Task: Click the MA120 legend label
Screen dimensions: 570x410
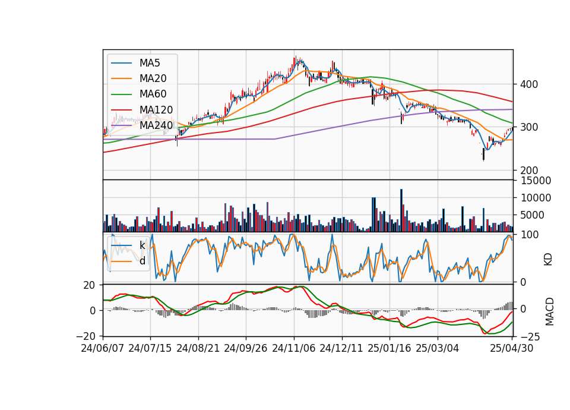Action: [156, 110]
